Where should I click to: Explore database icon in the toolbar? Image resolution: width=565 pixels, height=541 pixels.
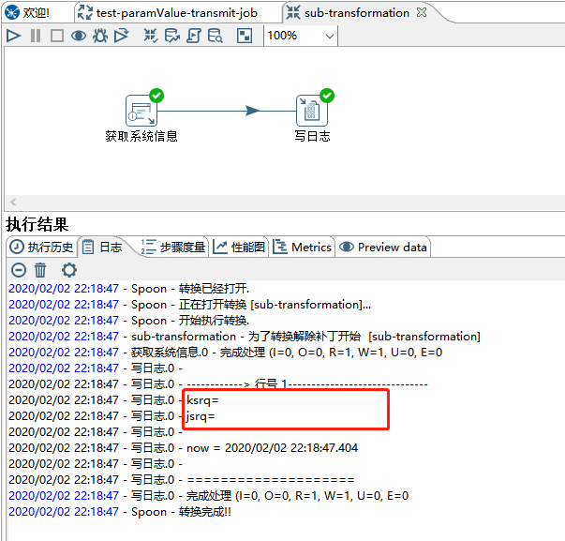216,36
